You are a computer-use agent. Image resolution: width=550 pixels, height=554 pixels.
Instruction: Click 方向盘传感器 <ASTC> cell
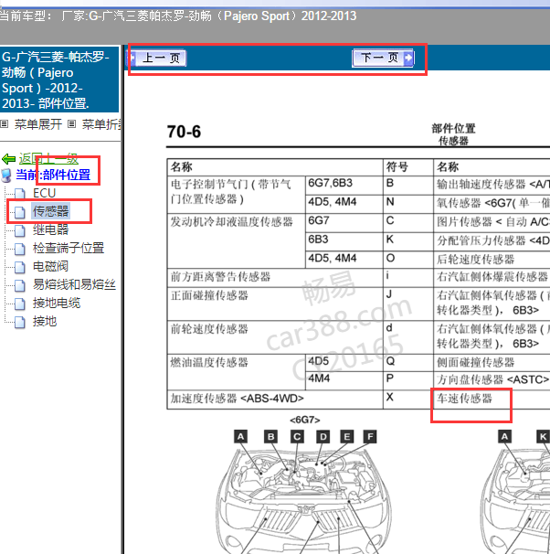click(491, 380)
